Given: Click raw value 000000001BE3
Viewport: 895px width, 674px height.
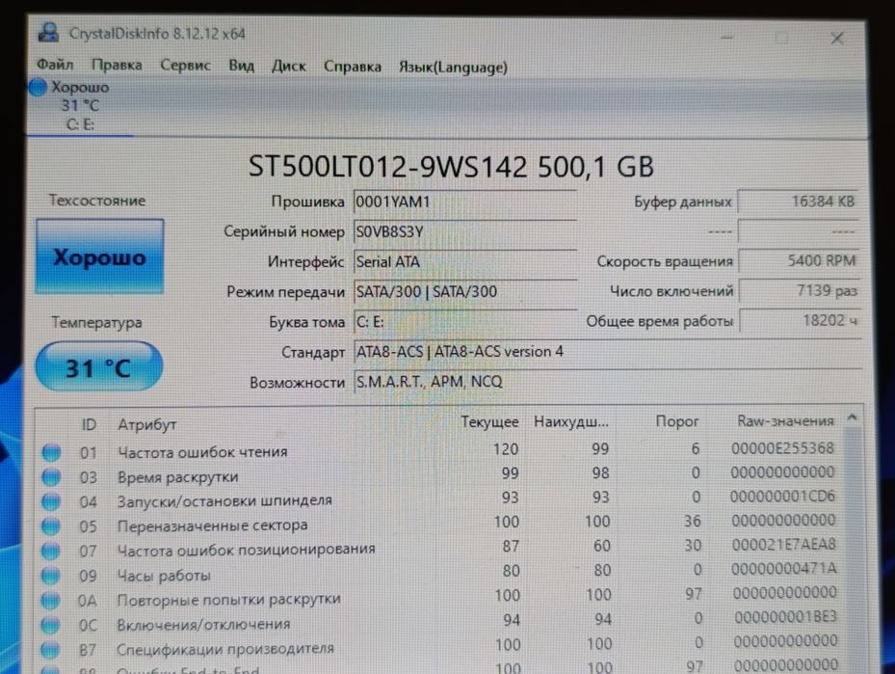Looking at the screenshot, I should 785,617.
